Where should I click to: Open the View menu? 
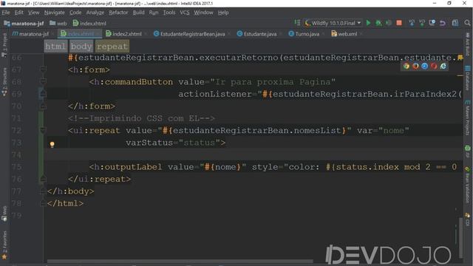(x=33, y=13)
